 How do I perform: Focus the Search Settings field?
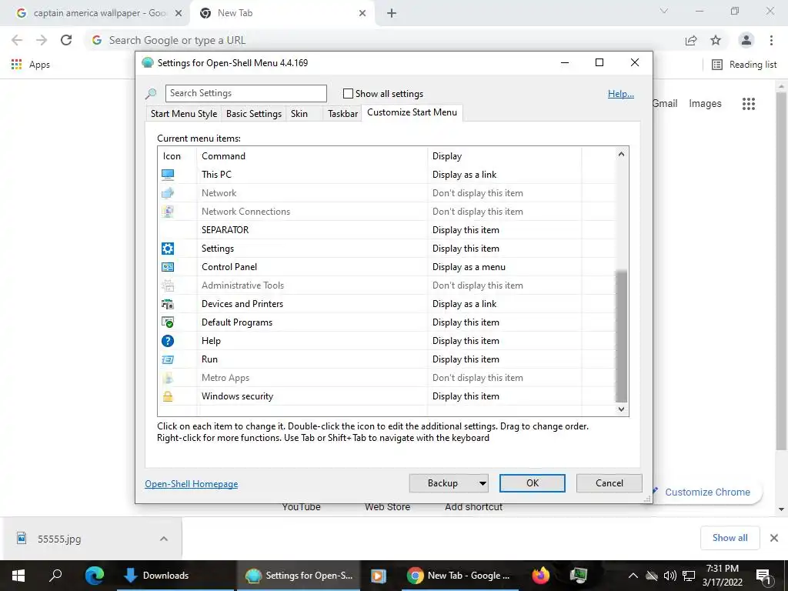point(246,93)
